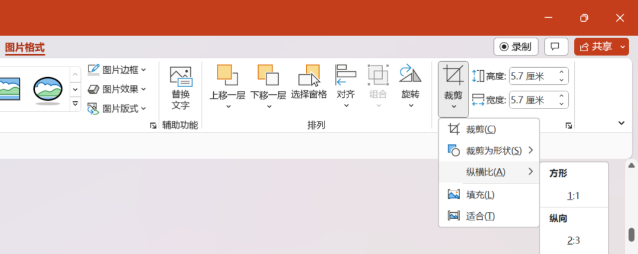The image size is (638, 254).
Task: Open the size group dialog launcher
Action: [568, 126]
